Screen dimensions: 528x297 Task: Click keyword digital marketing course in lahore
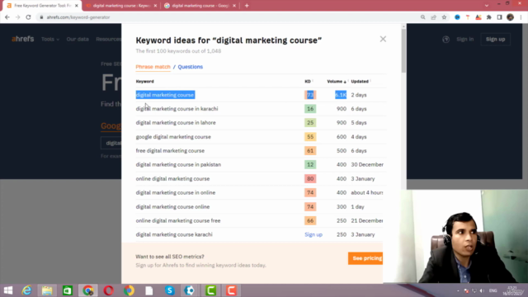[x=176, y=123]
